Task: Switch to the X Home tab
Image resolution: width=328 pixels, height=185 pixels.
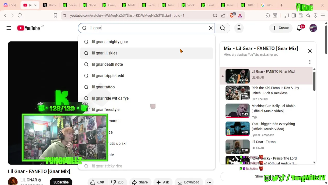Action: point(50,5)
